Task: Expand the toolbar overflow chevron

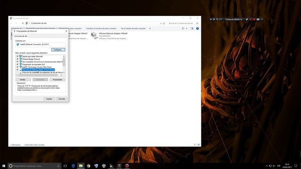Action: [150, 29]
